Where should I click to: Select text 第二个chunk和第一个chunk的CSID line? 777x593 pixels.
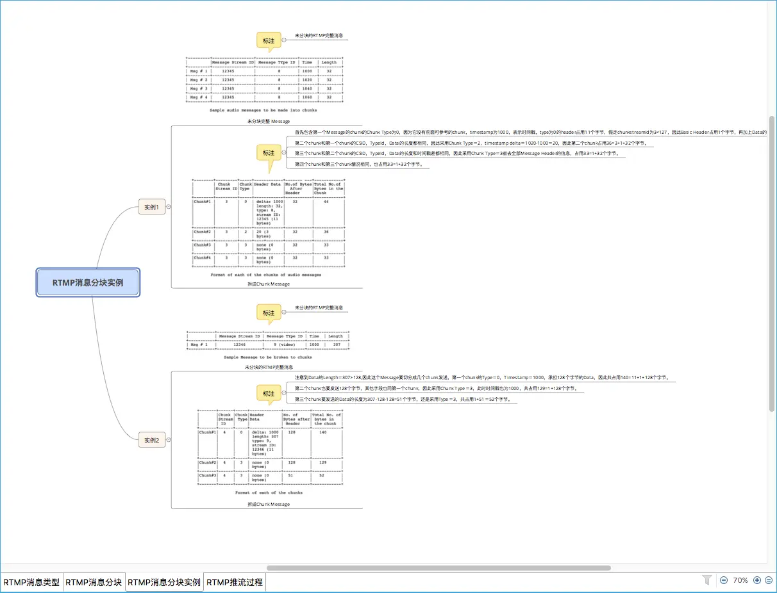click(x=471, y=143)
